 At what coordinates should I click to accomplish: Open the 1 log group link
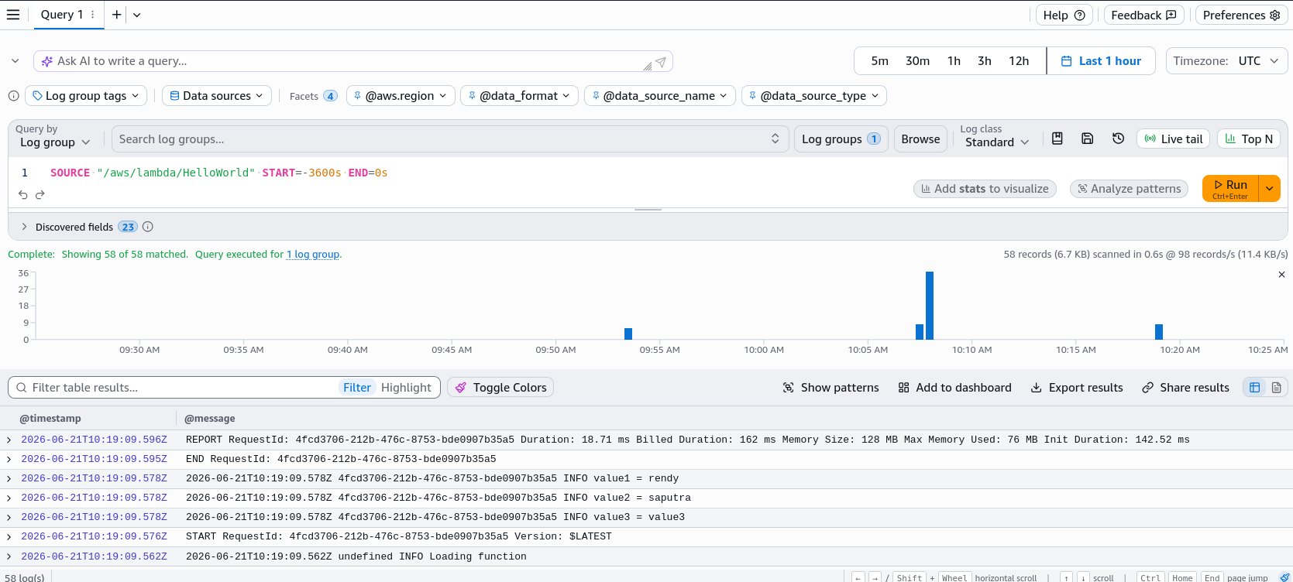313,255
